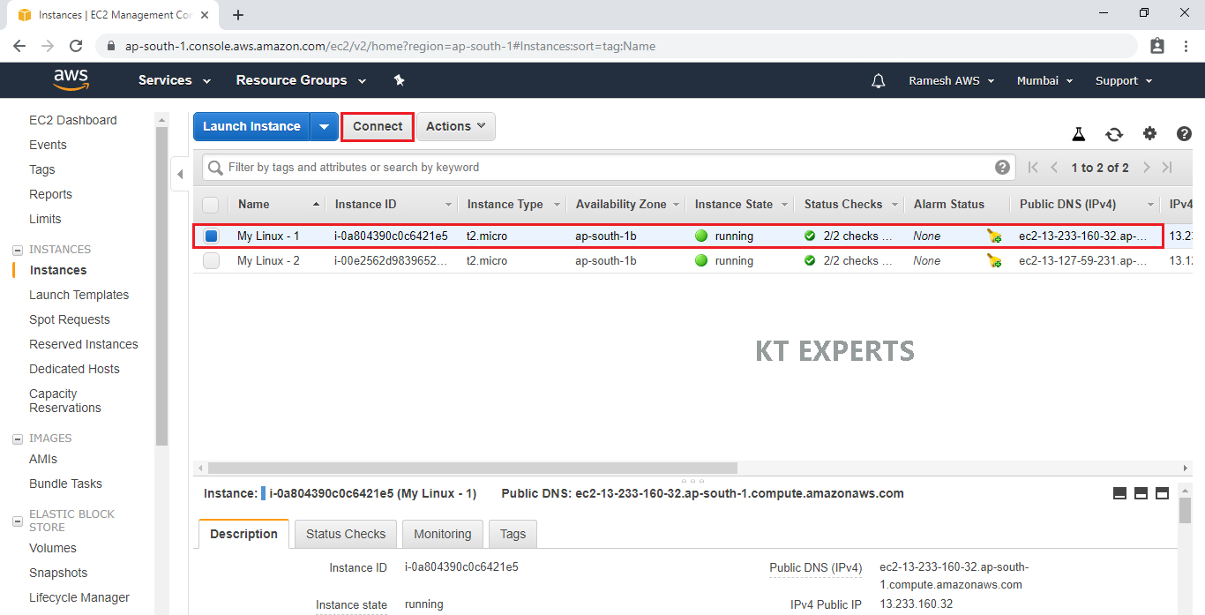
Task: Click instance ID i-0a804390c0c6421e5 in table
Action: (x=391, y=236)
